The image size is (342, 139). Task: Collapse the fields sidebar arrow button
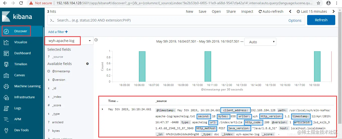click(x=96, y=40)
